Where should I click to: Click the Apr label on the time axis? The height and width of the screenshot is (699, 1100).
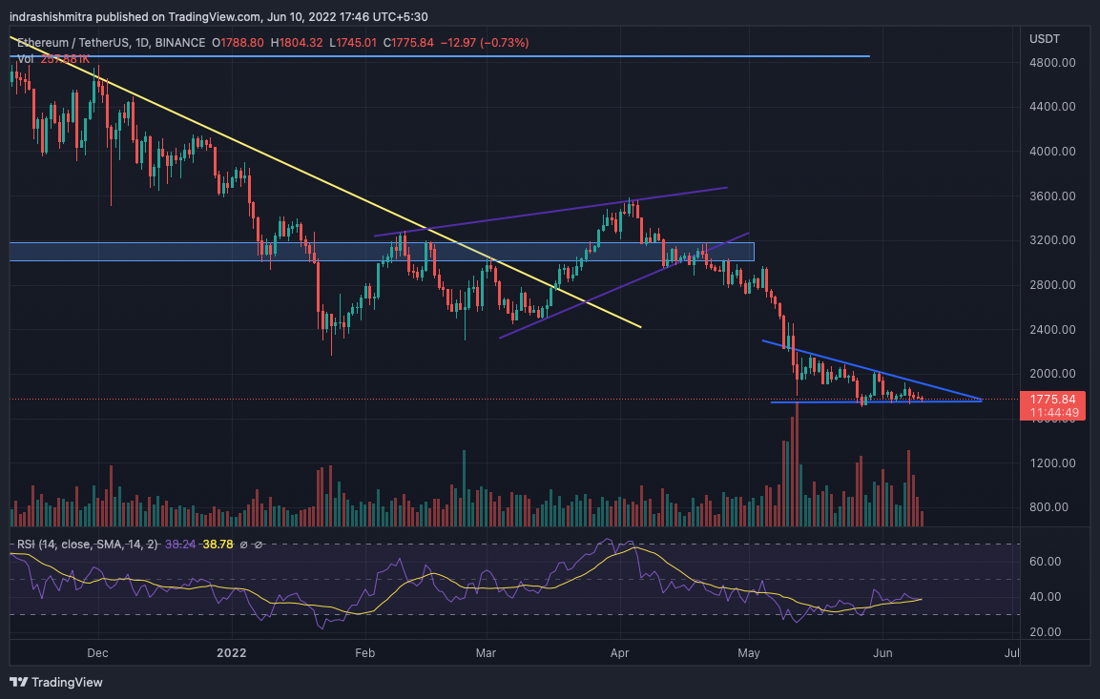click(x=619, y=653)
